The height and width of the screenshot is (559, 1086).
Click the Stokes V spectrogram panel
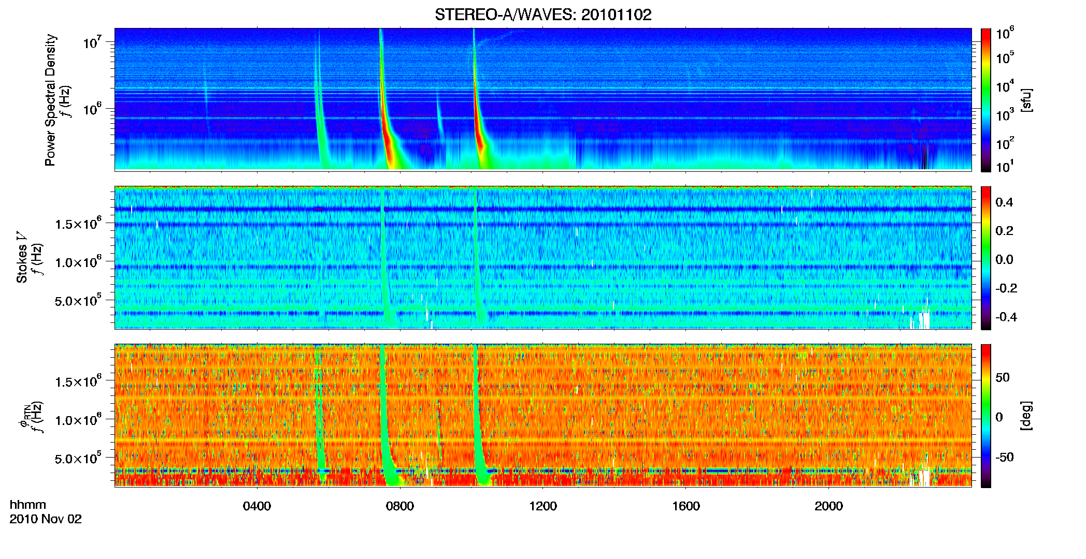(543, 258)
